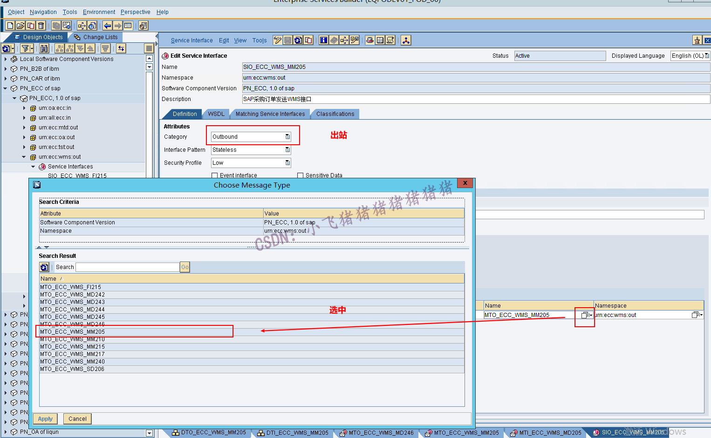The width and height of the screenshot is (711, 438).
Task: Click the Refresh icon next to Save
Action: tap(298, 40)
